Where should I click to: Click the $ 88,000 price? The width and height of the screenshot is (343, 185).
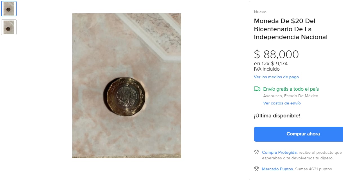point(276,54)
